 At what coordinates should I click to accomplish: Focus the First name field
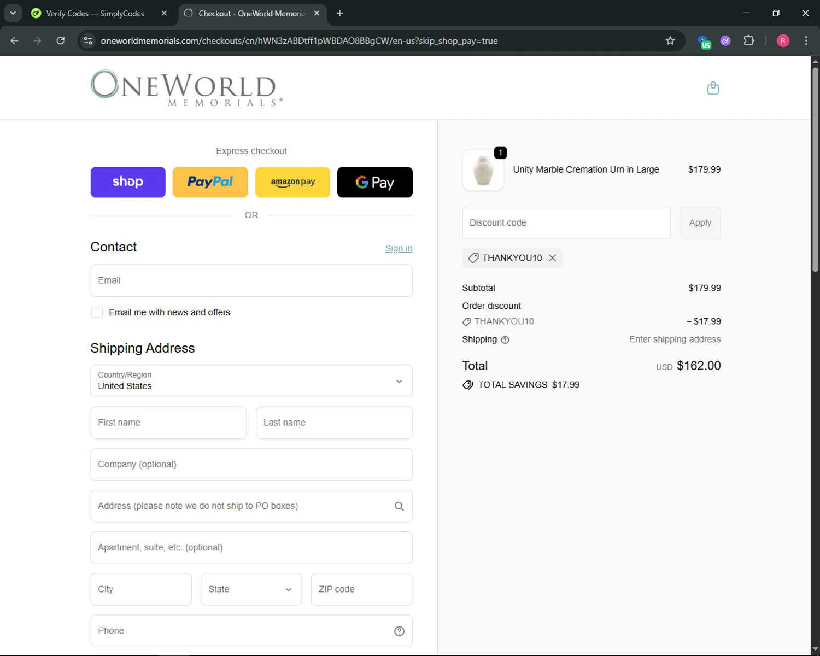coord(168,423)
